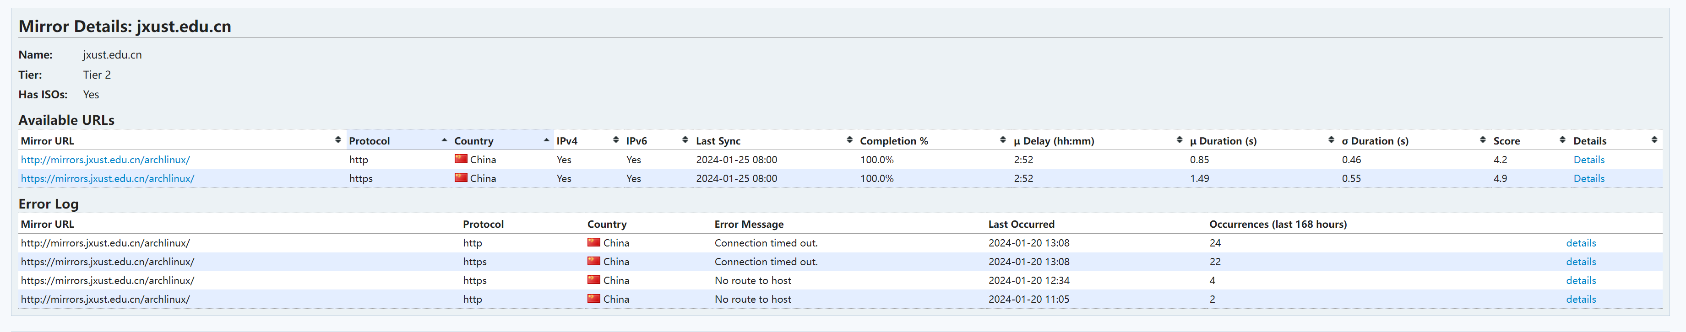Select the μ Duration value 0.85
This screenshot has width=1686, height=332.
tap(1200, 160)
